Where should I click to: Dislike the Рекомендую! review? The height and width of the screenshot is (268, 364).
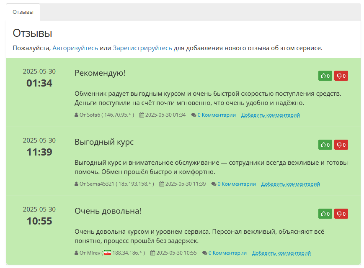[341, 76]
